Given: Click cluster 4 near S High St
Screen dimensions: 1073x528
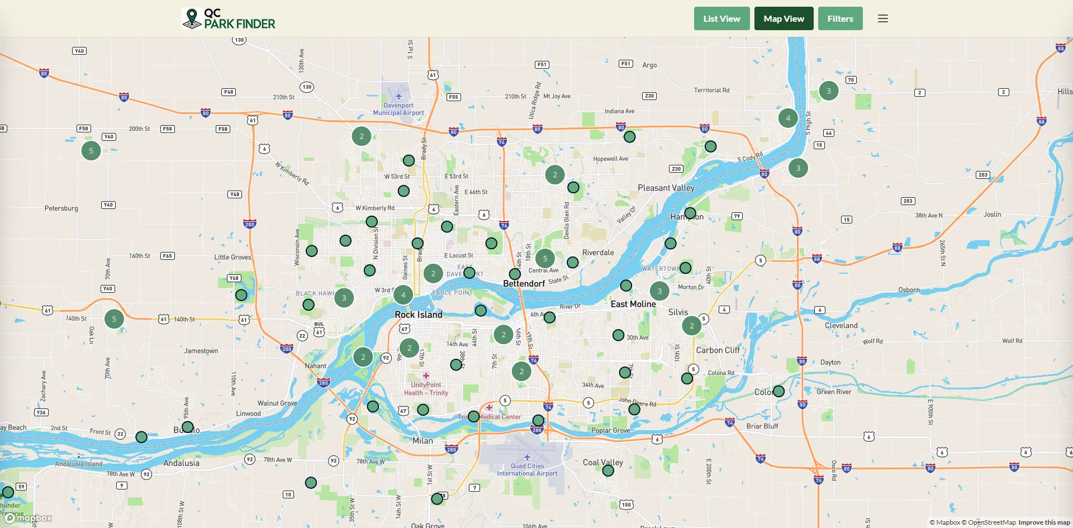Looking at the screenshot, I should coord(788,118).
